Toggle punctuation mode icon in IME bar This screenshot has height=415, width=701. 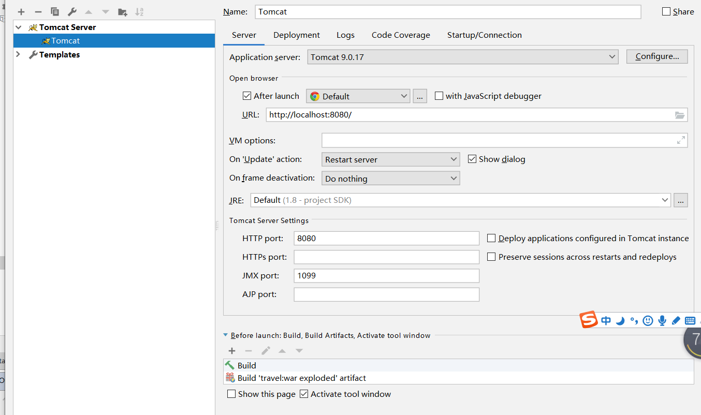point(634,321)
